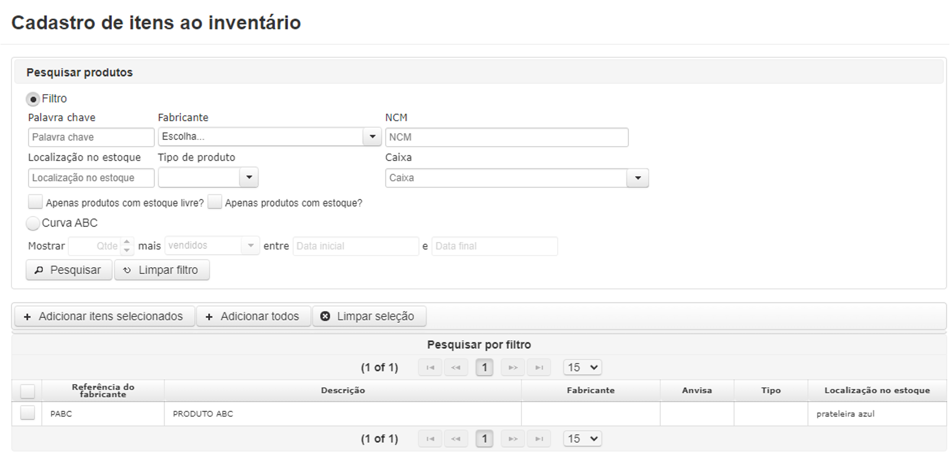Viewport: 952px width, 462px height.
Task: Click the Limpar seleção button
Action: 369,316
